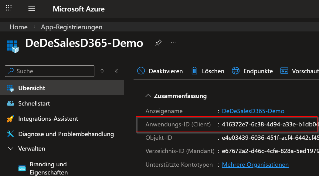Pin the DeDeSalesD365-Demo page
319x176 pixels.
158,43
